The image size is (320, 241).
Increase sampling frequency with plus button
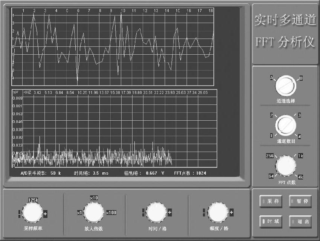click(46, 214)
